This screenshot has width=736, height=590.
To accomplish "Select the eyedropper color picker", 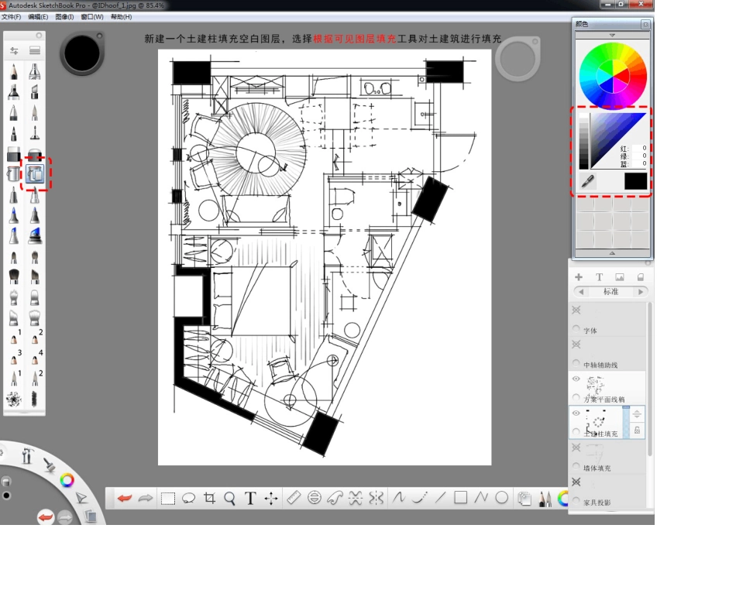I will tap(588, 181).
